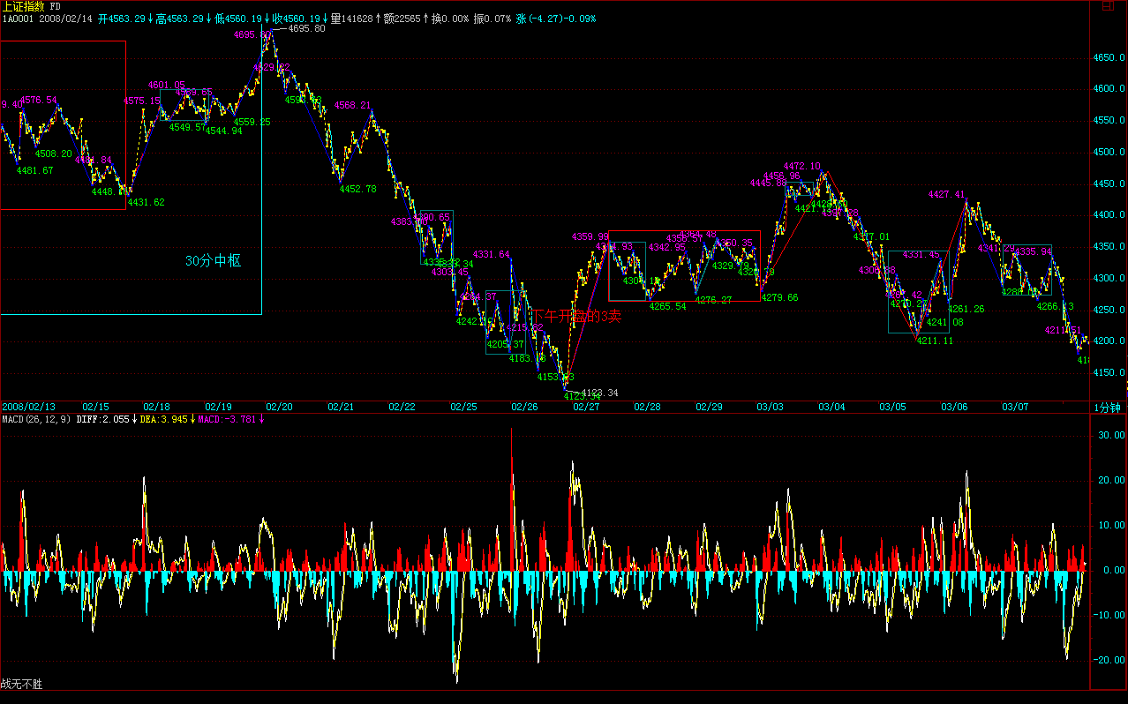This screenshot has width=1128, height=704.
Task: Click the 4427.41 peak label
Action: point(946,194)
